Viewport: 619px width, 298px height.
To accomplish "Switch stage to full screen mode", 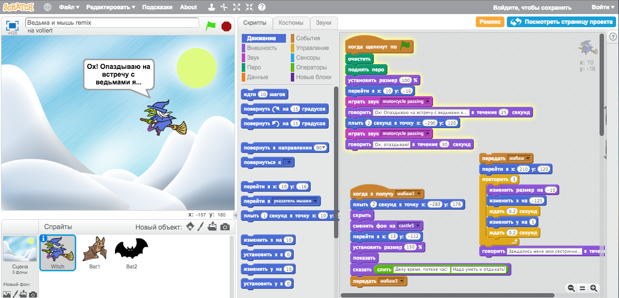I will [13, 25].
